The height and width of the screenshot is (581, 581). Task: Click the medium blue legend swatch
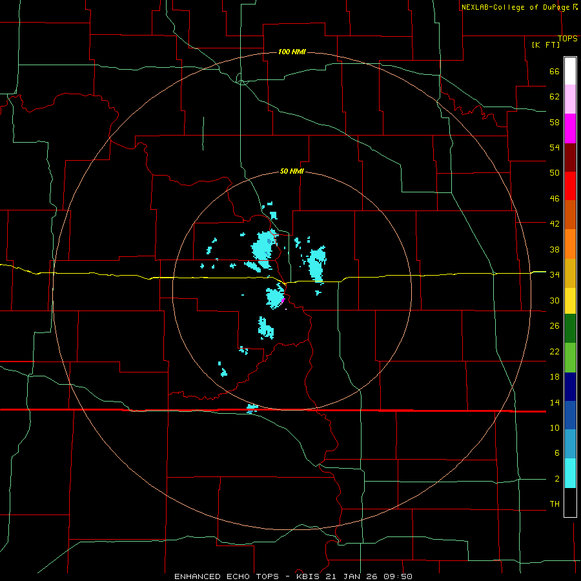pos(570,415)
